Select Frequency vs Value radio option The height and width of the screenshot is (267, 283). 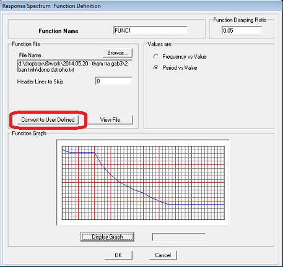pos(156,56)
